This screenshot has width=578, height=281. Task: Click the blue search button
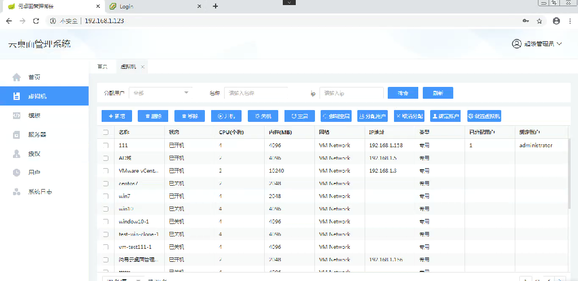[403, 93]
